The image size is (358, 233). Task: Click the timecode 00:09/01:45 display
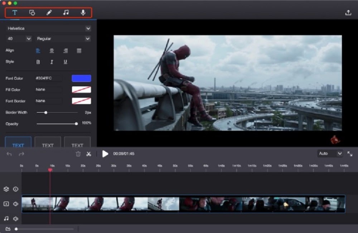point(124,154)
